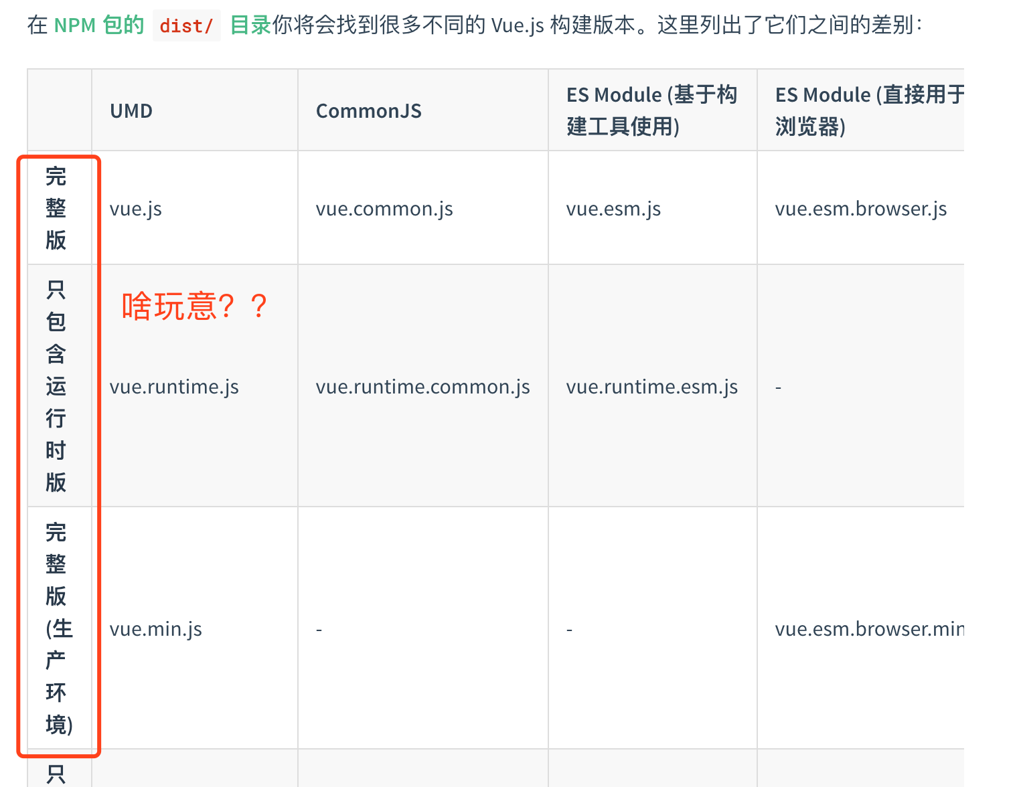Select 'ES Module (基于构建工具使用)' header
The height and width of the screenshot is (787, 1015).
(x=652, y=110)
